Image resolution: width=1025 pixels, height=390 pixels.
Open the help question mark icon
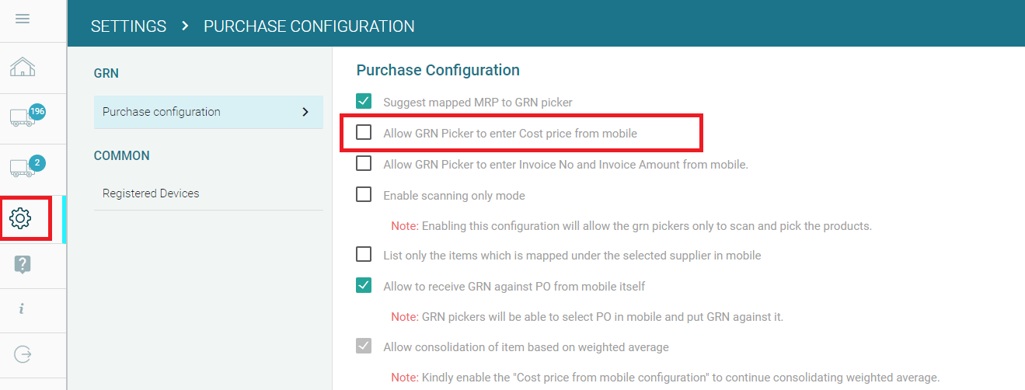point(23,264)
